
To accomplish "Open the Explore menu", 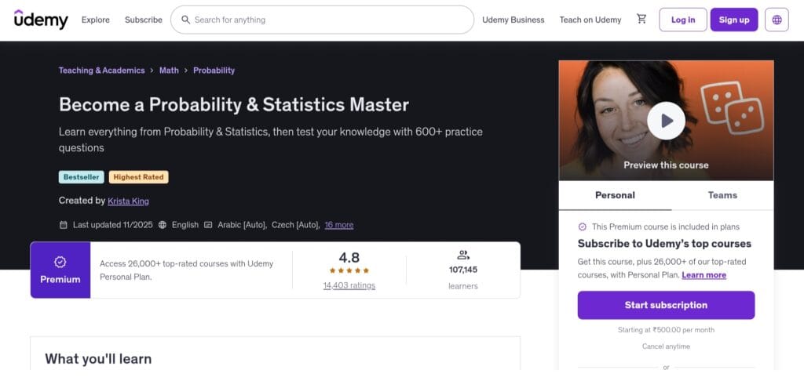I will click(x=95, y=20).
